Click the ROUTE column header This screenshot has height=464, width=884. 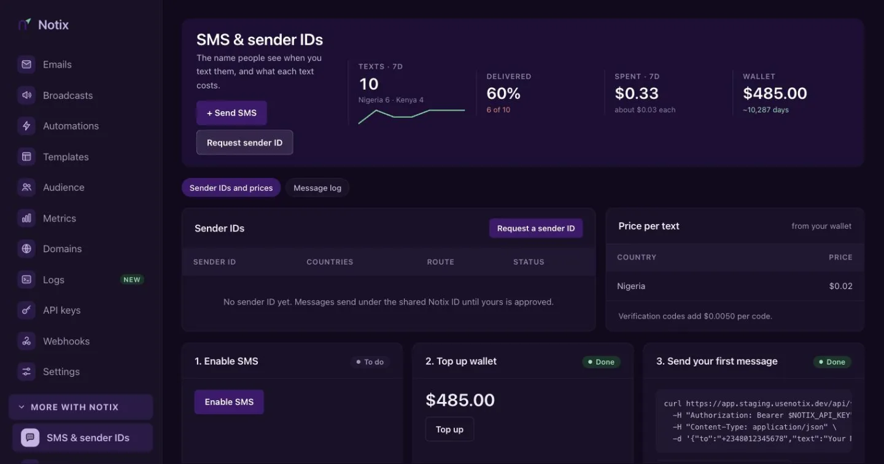[441, 262]
